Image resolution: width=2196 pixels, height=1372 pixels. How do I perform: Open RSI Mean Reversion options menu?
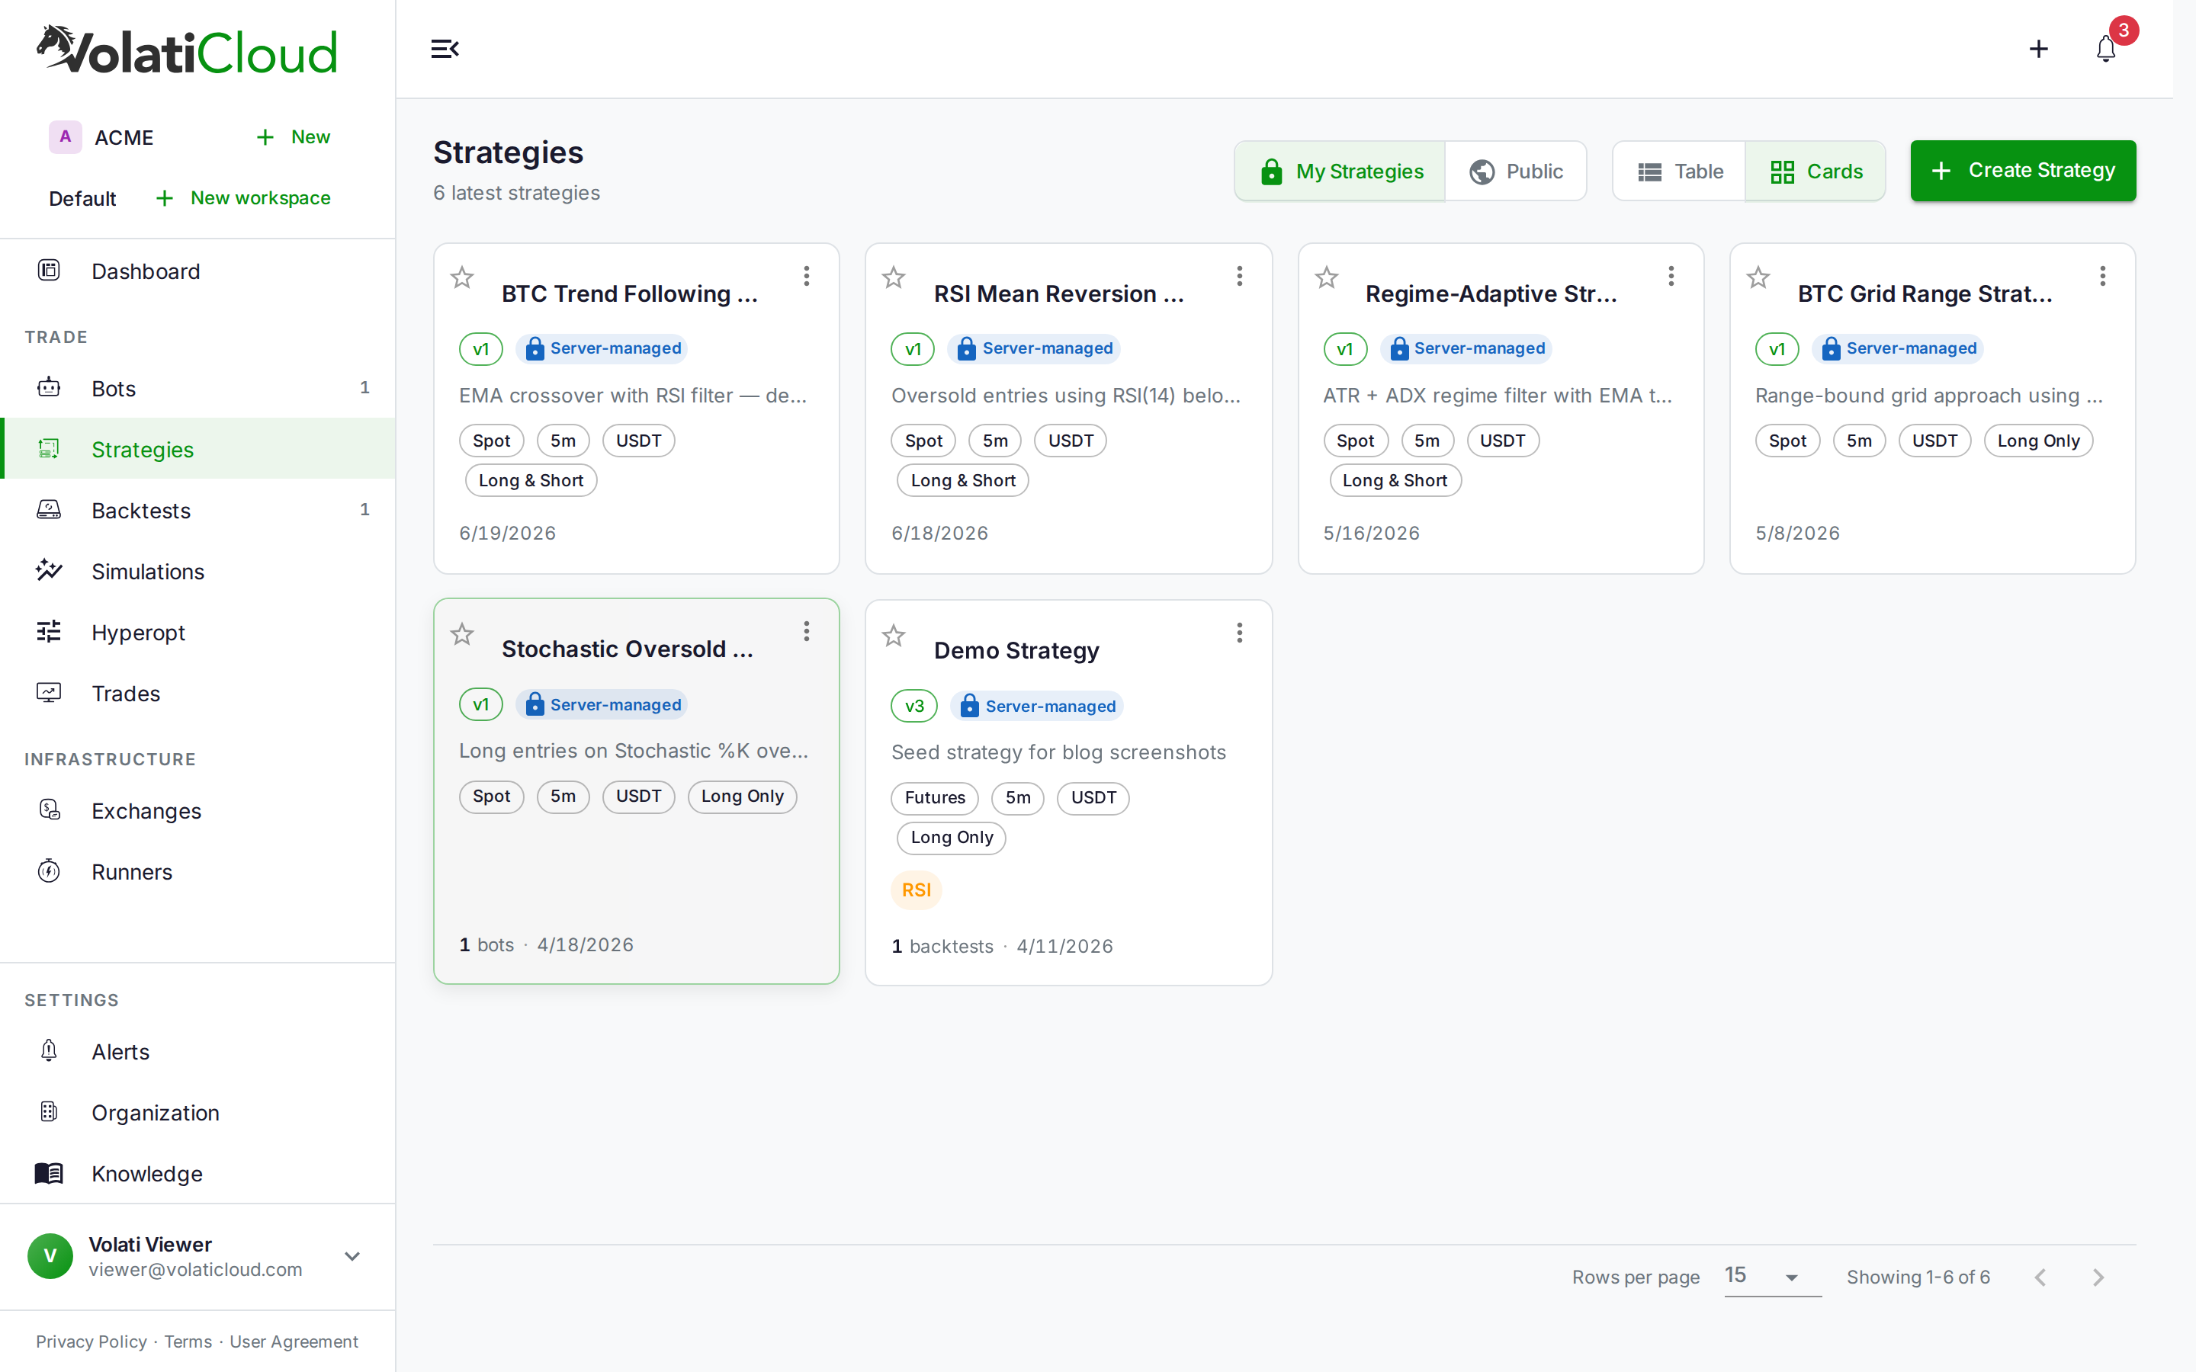tap(1240, 276)
